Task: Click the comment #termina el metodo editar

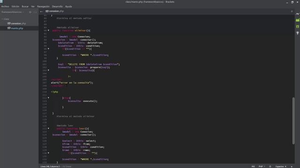Action: pos(74,18)
